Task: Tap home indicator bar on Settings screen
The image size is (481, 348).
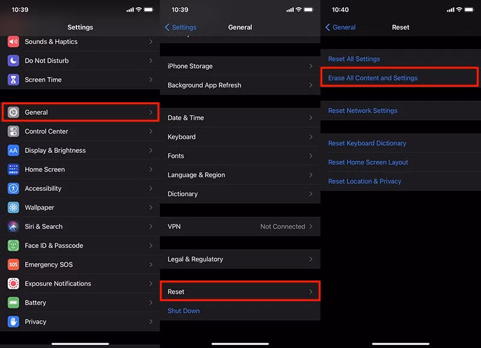Action: [81, 344]
